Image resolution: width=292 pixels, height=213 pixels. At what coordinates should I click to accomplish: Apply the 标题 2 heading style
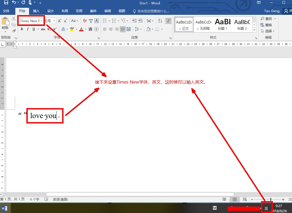242,25
